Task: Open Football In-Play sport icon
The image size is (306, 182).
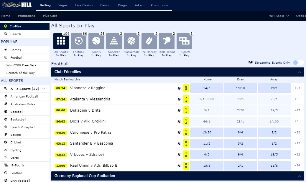Action: 79,41
